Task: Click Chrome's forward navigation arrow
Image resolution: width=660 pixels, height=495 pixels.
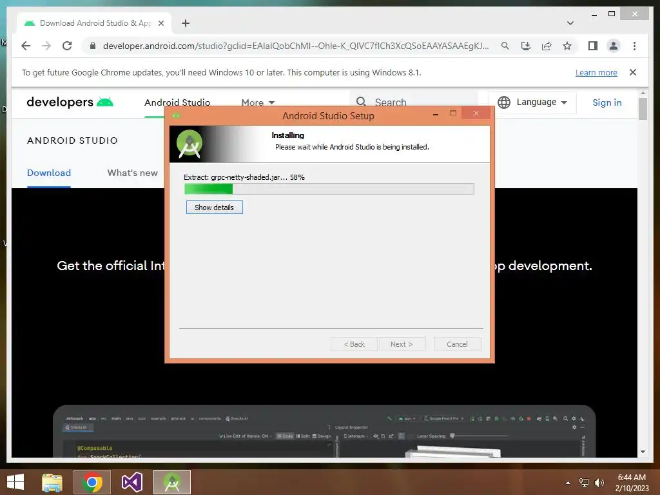Action: (46, 46)
